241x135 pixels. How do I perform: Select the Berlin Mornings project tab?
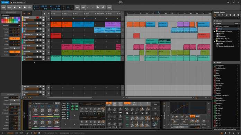tap(18, 2)
